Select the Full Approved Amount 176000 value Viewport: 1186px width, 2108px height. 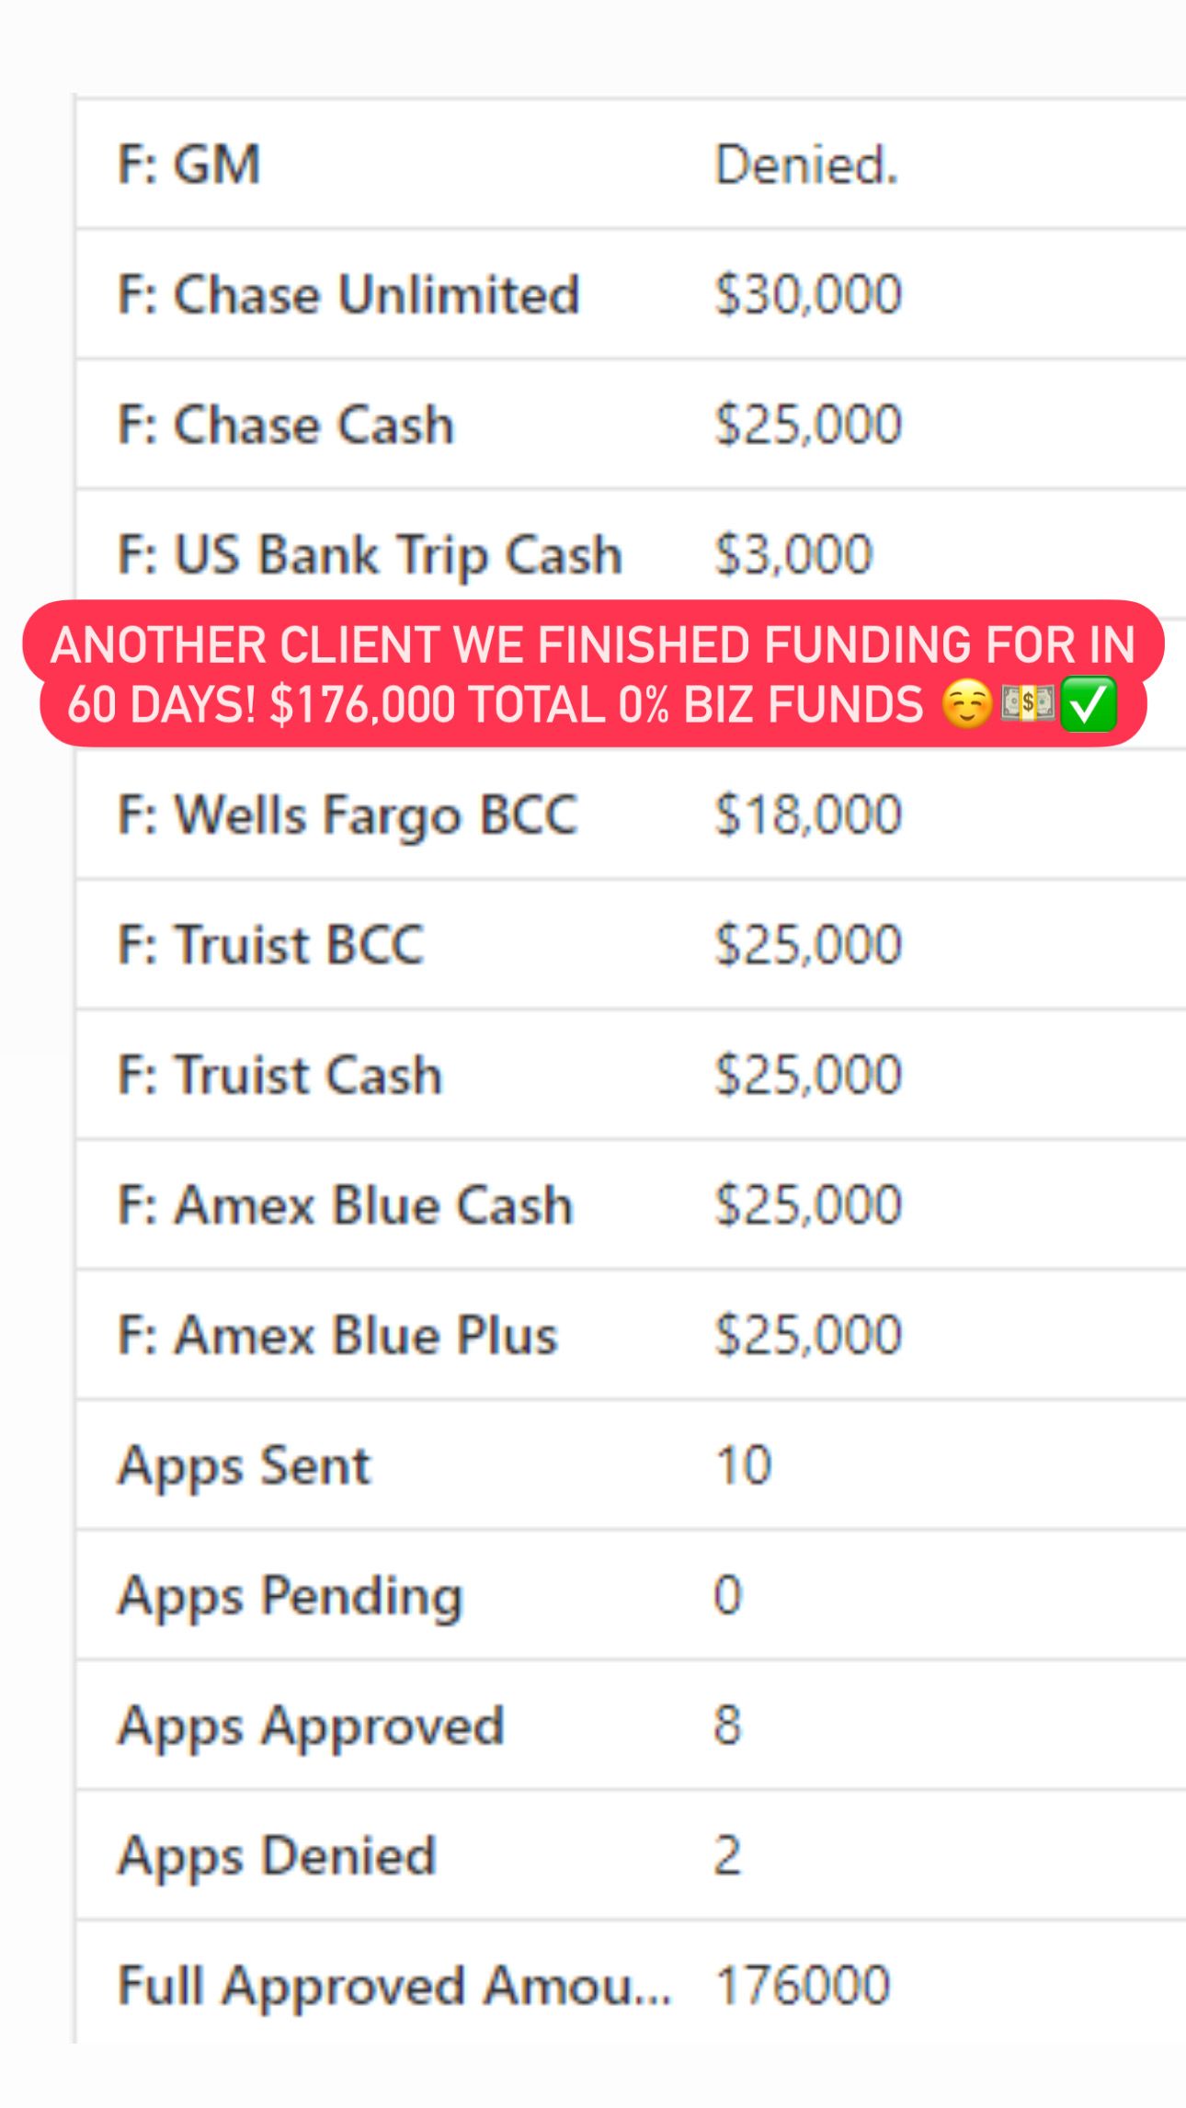pyautogui.click(x=803, y=1986)
